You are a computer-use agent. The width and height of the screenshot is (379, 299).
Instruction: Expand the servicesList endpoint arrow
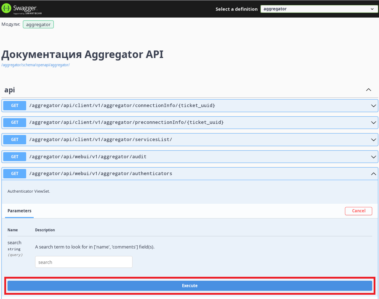pos(374,140)
